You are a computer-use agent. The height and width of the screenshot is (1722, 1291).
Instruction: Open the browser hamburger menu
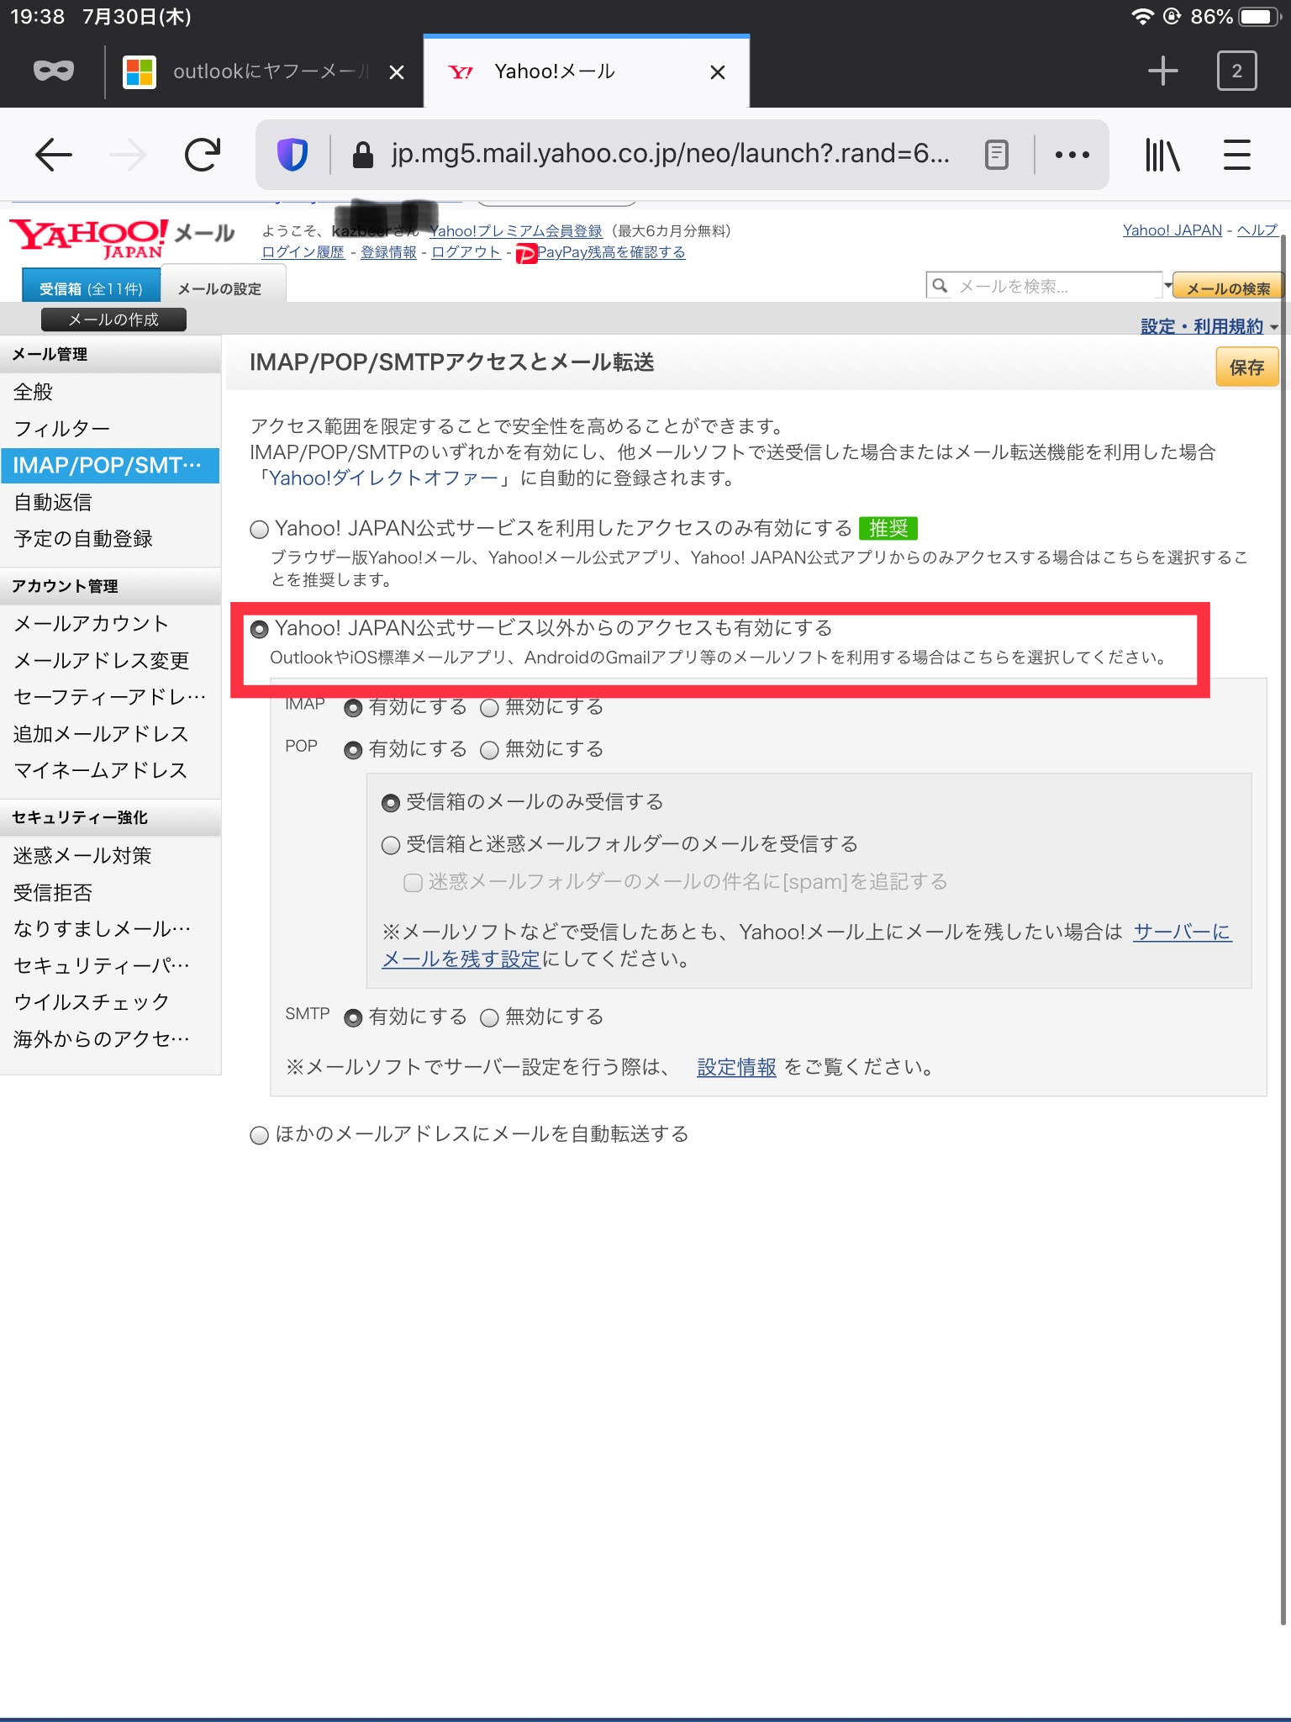(x=1237, y=155)
